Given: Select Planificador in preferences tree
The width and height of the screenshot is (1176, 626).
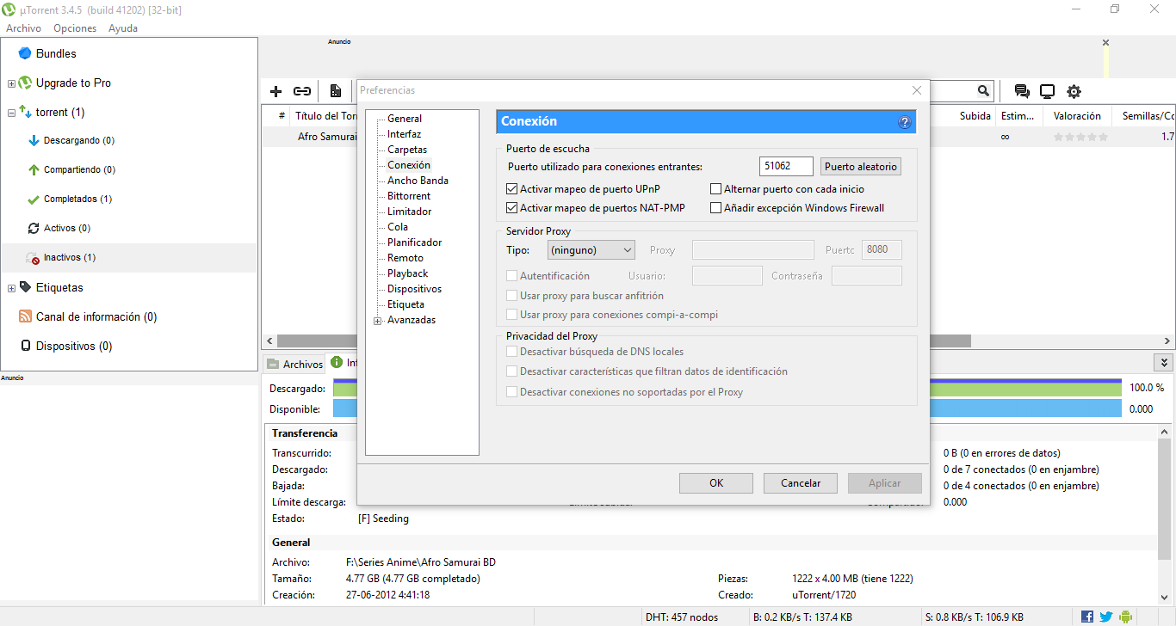Looking at the screenshot, I should coord(414,242).
